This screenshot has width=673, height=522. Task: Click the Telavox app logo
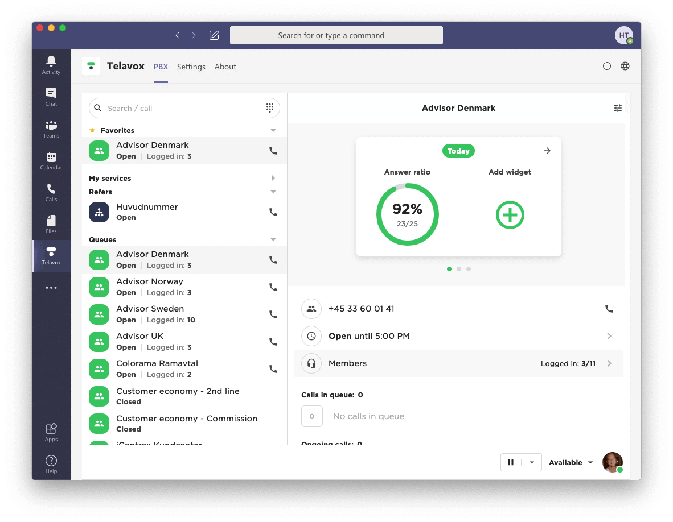click(x=91, y=66)
